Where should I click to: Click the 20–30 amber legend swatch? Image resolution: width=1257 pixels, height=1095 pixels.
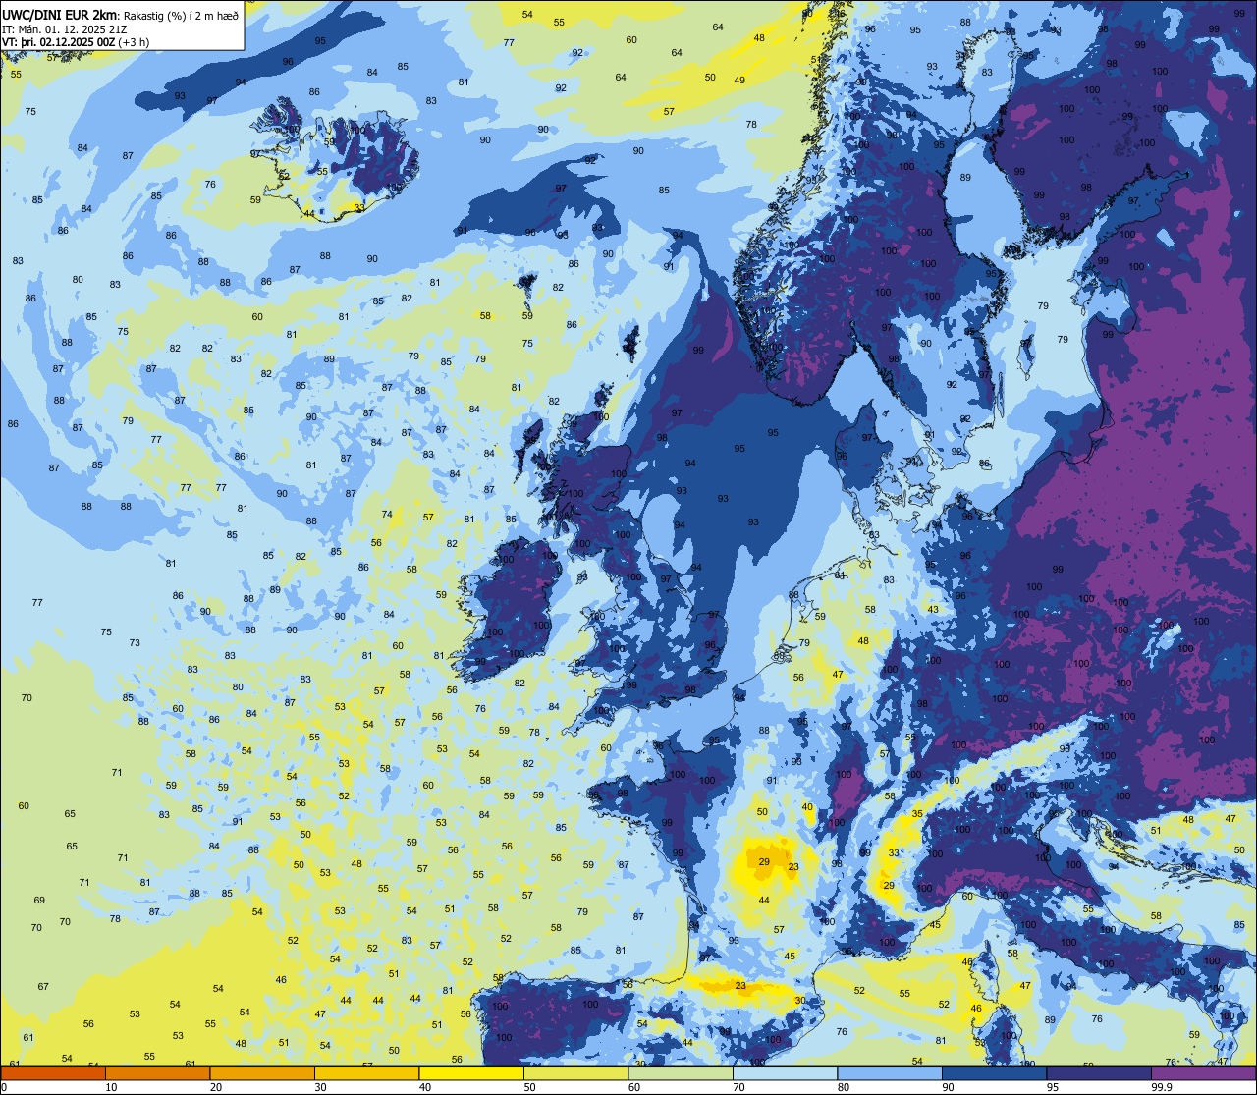point(262,1072)
